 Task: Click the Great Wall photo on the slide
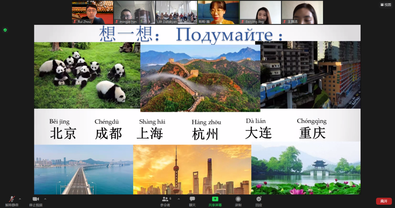point(200,78)
